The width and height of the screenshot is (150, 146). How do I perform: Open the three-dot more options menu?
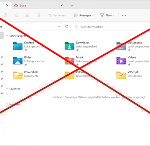click(x=124, y=15)
